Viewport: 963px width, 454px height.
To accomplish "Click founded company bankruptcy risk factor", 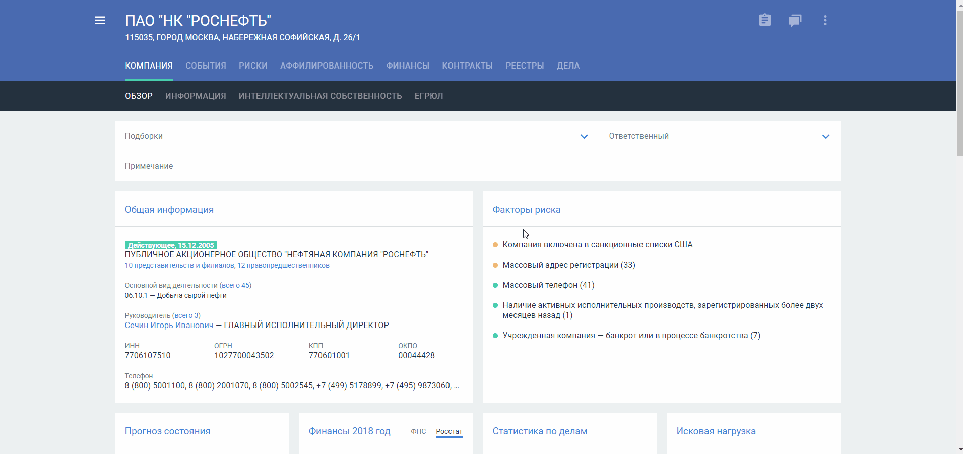I will (631, 335).
